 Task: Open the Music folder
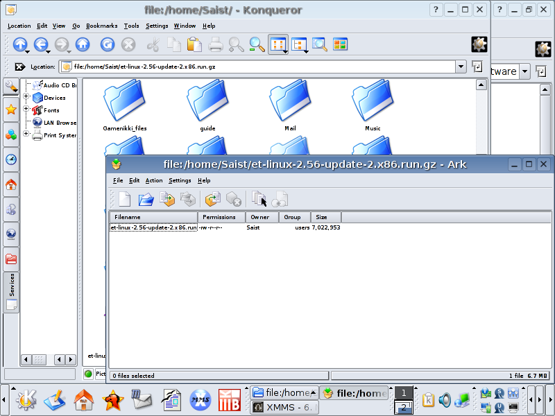pos(373,104)
